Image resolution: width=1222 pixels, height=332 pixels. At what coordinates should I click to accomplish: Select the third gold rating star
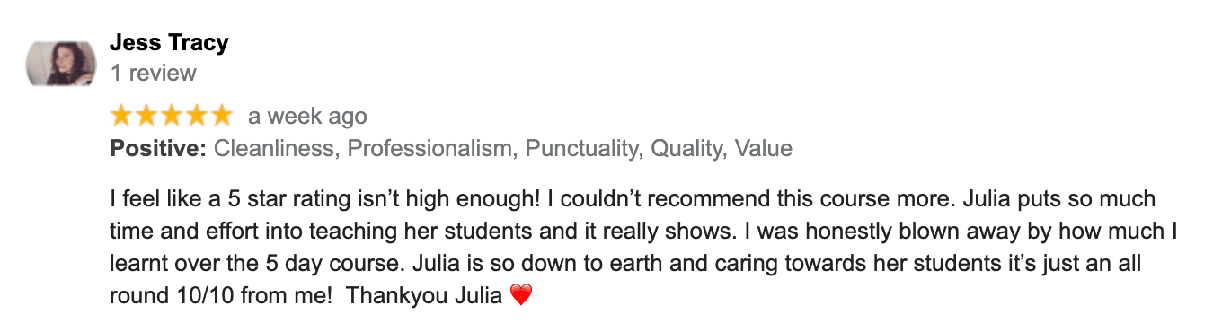pos(171,116)
